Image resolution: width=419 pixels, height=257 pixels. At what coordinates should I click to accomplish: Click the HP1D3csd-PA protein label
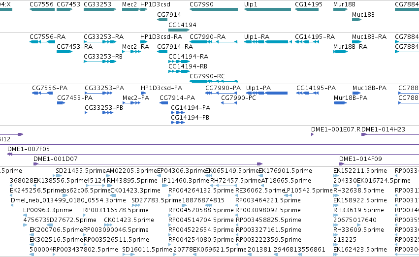point(161,88)
